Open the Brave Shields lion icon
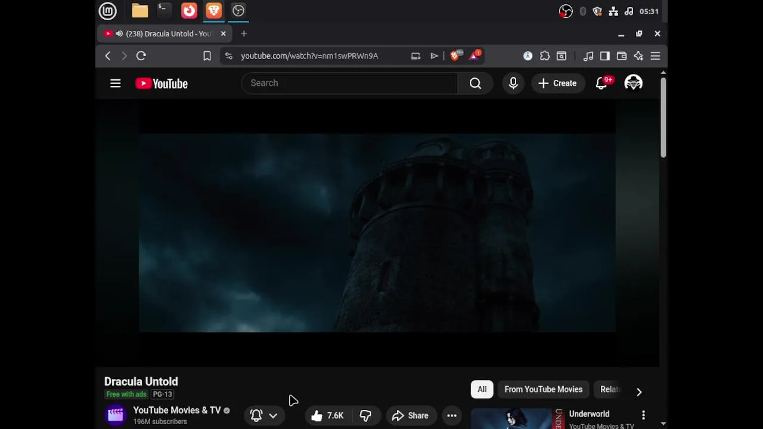 tap(455, 56)
